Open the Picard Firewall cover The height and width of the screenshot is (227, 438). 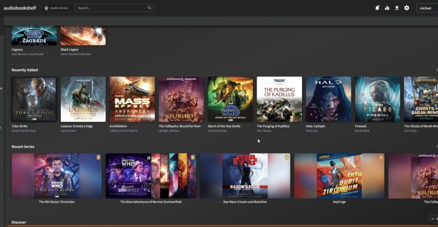378,99
